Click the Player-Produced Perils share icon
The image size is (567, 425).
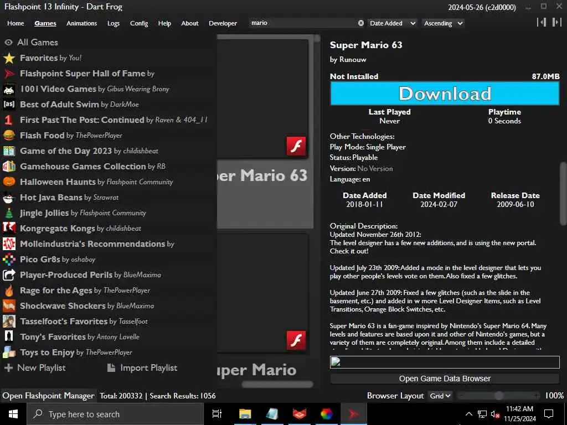[9, 275]
